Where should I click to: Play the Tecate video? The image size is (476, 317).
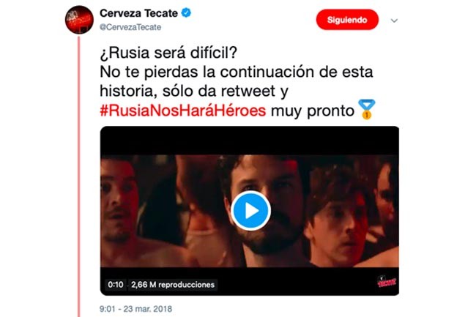250,210
